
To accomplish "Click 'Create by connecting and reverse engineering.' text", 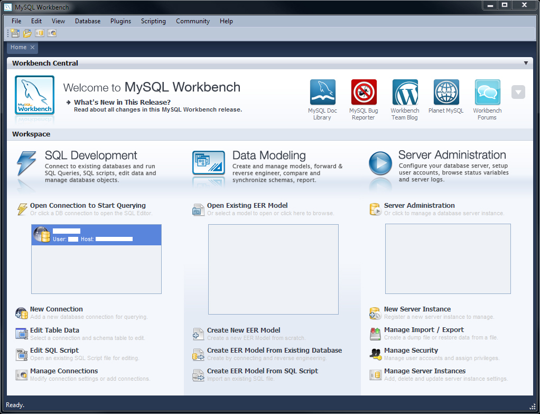I will pyautogui.click(x=267, y=358).
